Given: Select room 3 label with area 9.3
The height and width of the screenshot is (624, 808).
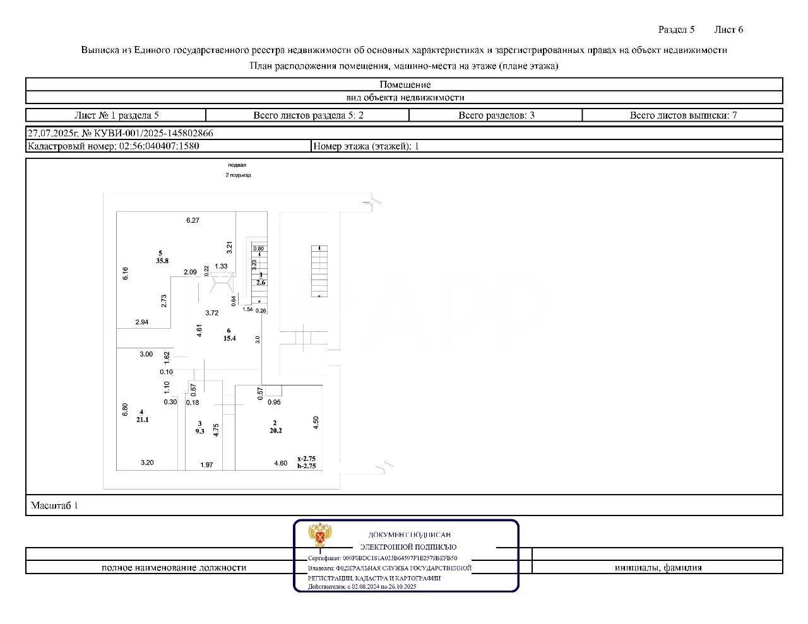Looking at the screenshot, I should [x=199, y=427].
